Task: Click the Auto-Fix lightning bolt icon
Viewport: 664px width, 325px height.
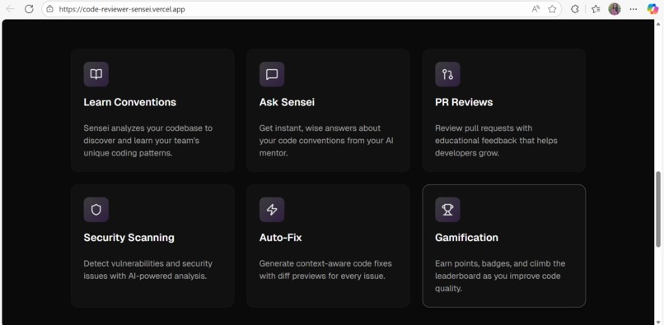Action: click(x=272, y=210)
